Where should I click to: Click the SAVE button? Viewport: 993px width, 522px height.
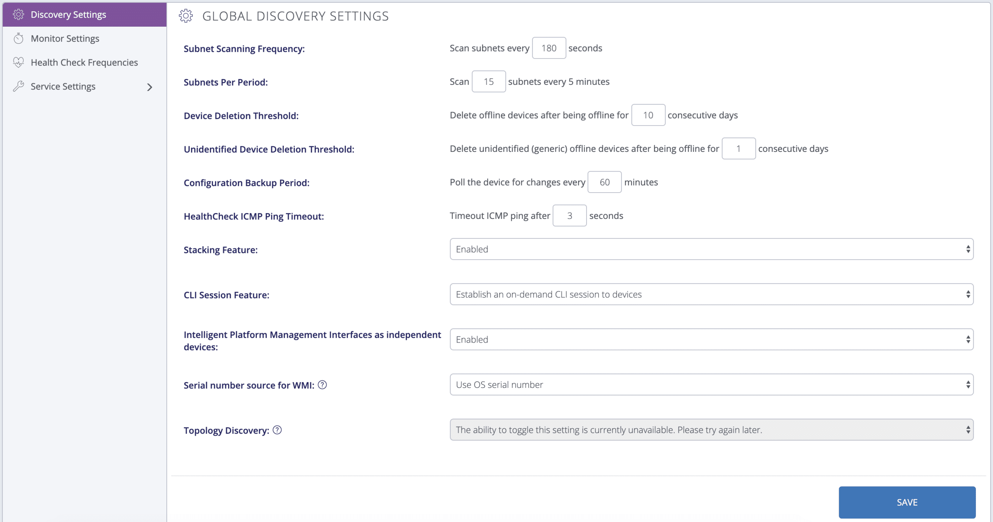click(907, 502)
